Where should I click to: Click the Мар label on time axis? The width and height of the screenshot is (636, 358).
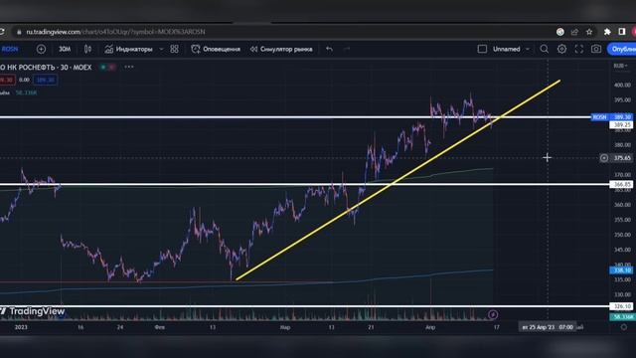point(285,327)
